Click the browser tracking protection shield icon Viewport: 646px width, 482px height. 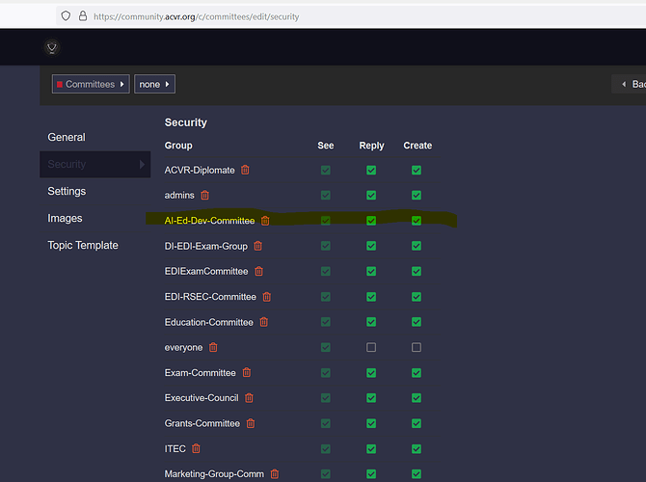[66, 16]
